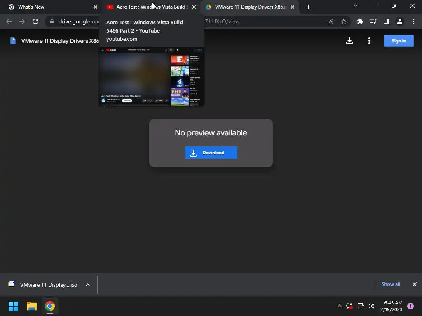Click the Drive file type icon
422x316 pixels.
click(13, 41)
